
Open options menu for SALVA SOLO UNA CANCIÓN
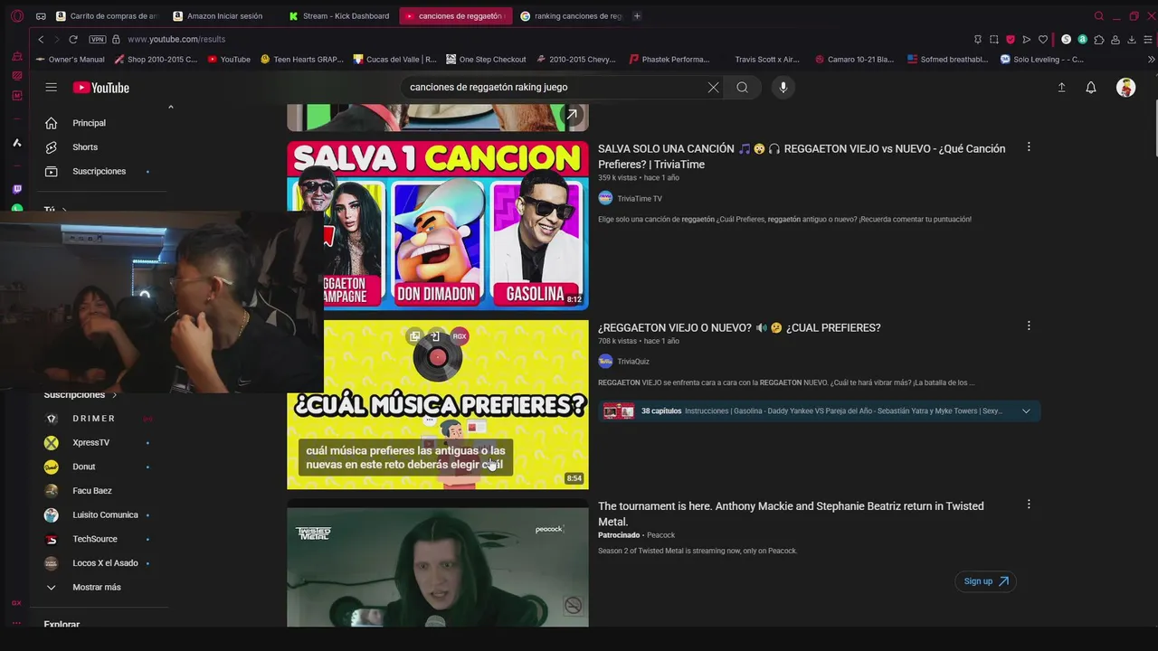1028,147
